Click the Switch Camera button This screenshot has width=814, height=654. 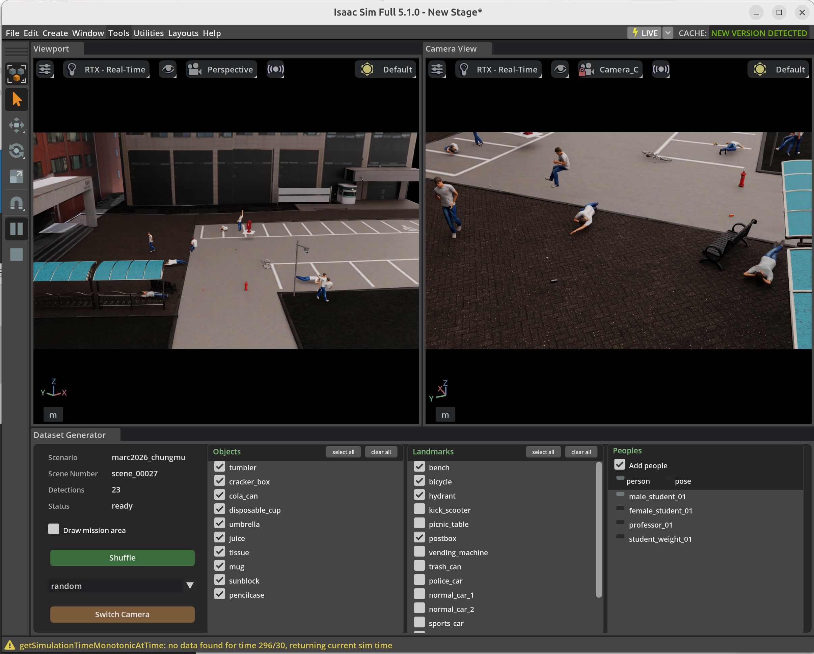coord(122,615)
